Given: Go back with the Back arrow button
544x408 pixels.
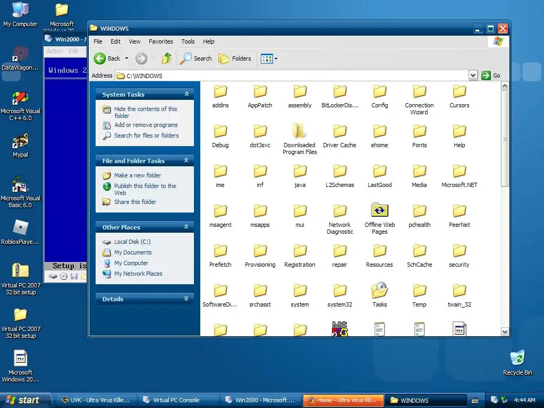Looking at the screenshot, I should pos(107,58).
